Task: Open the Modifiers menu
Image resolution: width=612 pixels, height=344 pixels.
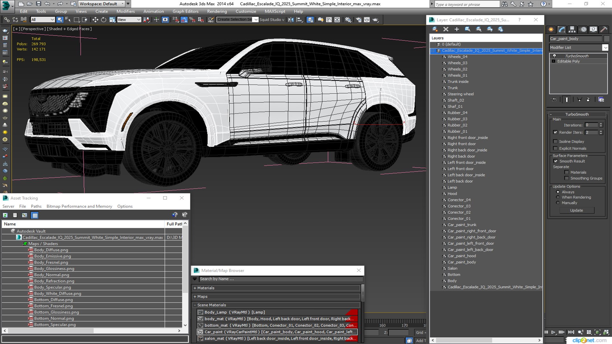Action: tap(126, 11)
